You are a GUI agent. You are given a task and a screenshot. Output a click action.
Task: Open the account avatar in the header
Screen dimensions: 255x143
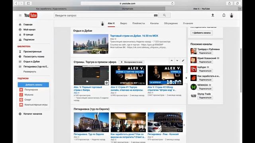[x=231, y=15]
